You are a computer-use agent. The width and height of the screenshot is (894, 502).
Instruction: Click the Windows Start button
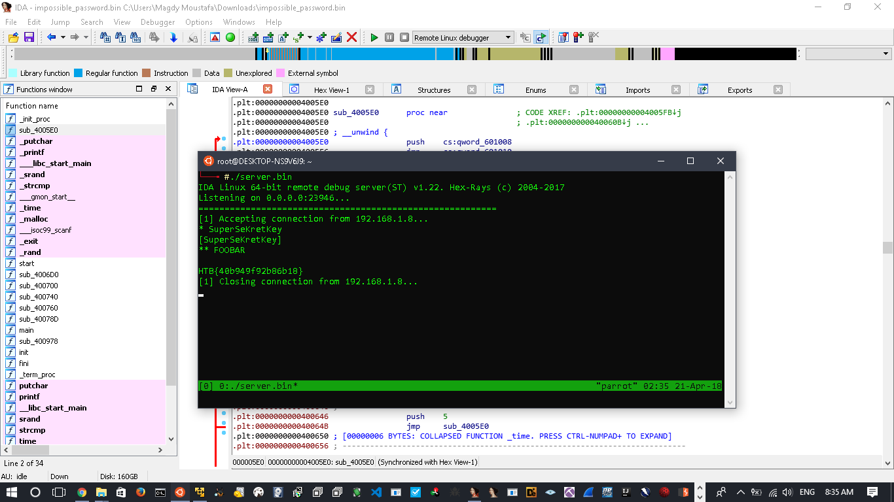(12, 492)
